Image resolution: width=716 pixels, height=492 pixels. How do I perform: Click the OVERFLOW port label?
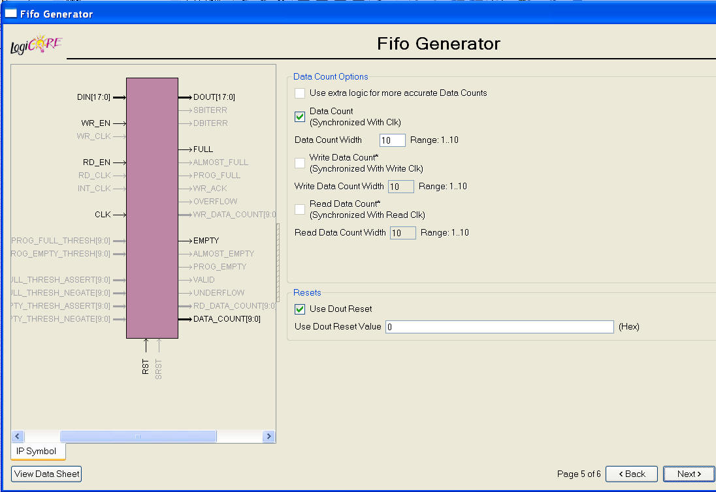tap(215, 202)
